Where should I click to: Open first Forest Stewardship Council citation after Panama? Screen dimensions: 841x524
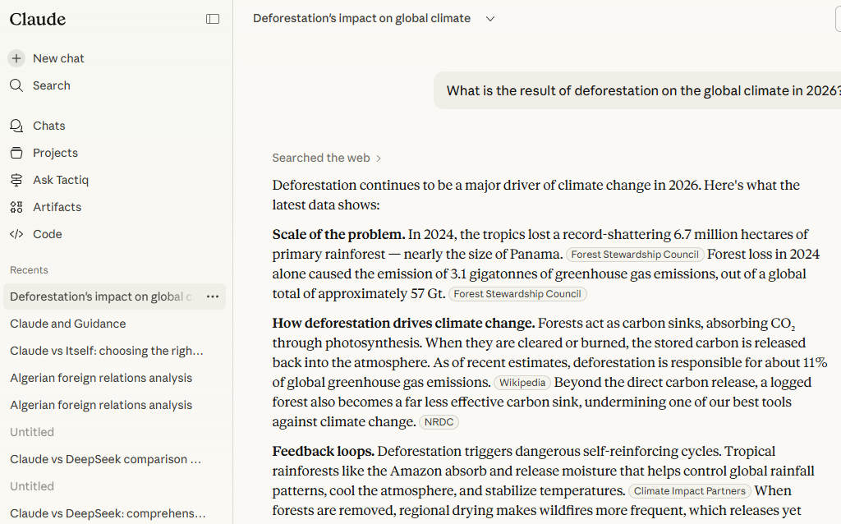(x=635, y=255)
